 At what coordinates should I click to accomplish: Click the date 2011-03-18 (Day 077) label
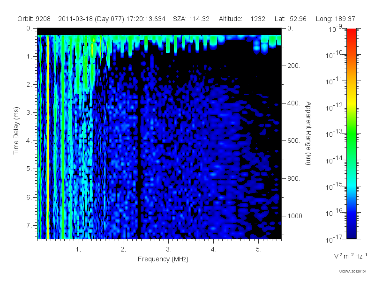click(91, 19)
